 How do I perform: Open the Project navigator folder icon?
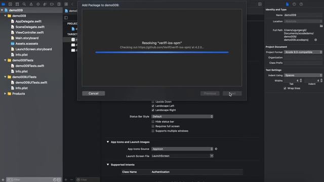click(4, 4)
